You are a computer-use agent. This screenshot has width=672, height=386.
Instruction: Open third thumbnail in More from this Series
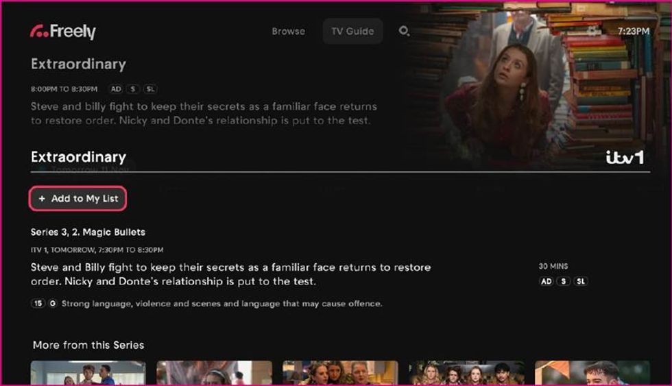point(340,373)
